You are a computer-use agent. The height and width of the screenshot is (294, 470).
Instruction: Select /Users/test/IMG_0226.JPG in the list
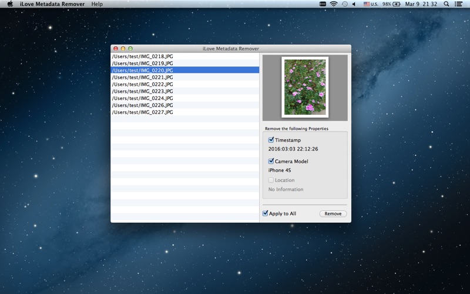[x=185, y=105]
